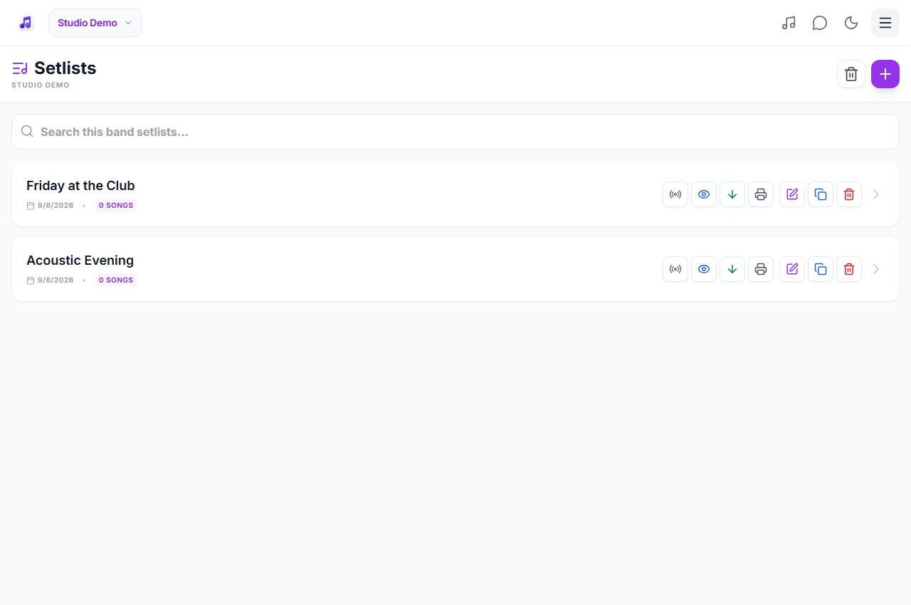Add a new setlist with plus button
The height and width of the screenshot is (605, 911).
885,74
